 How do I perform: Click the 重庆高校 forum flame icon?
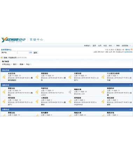coord(103,101)
